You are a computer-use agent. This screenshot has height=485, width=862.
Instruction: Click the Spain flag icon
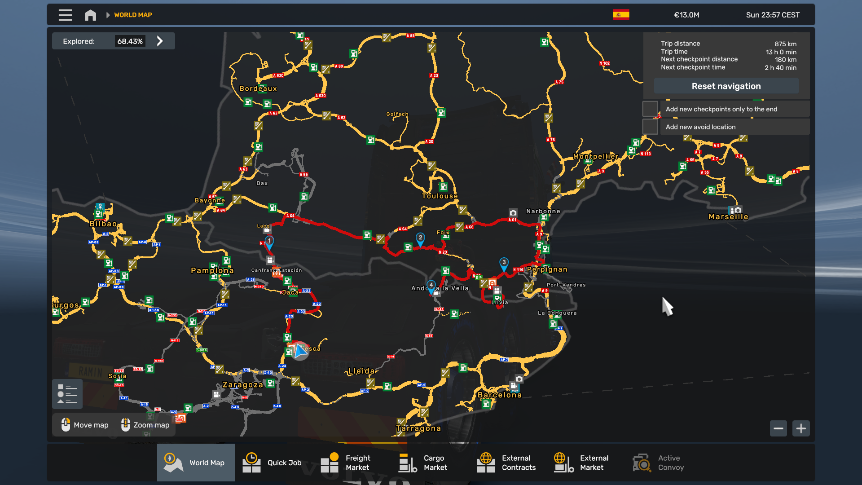(621, 15)
